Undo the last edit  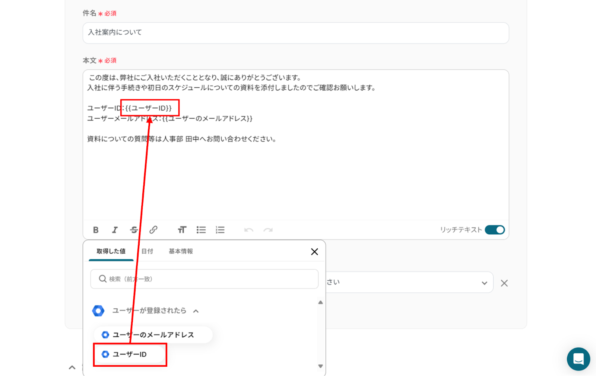pyautogui.click(x=249, y=230)
